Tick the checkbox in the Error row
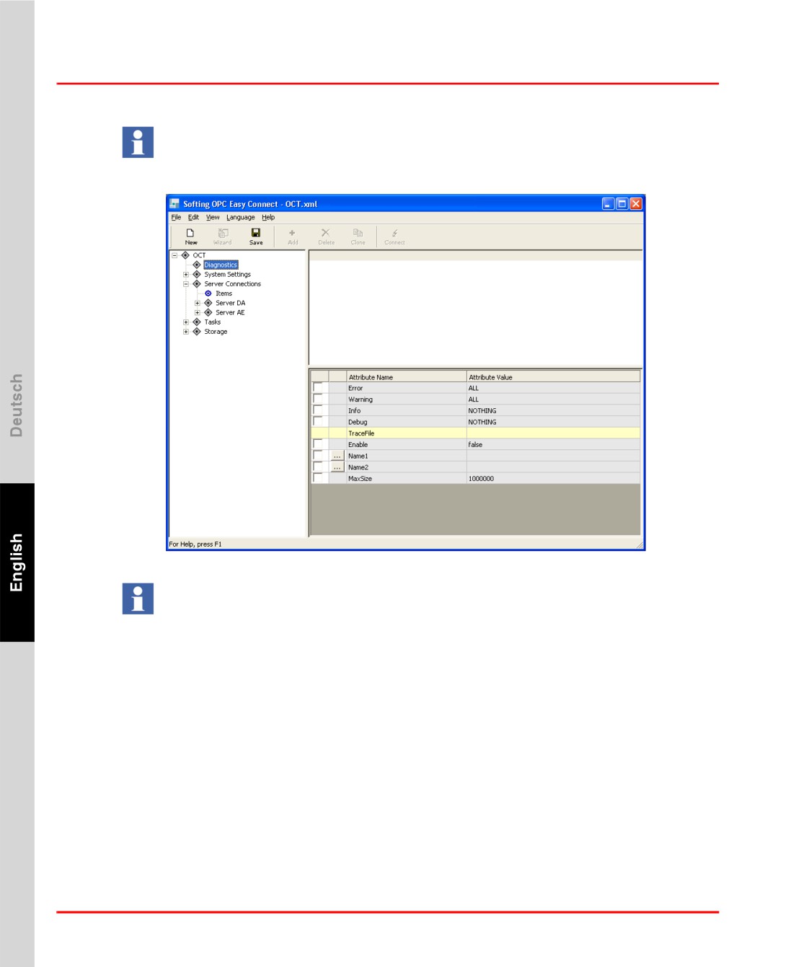This screenshot has width=796, height=967. pos(317,388)
